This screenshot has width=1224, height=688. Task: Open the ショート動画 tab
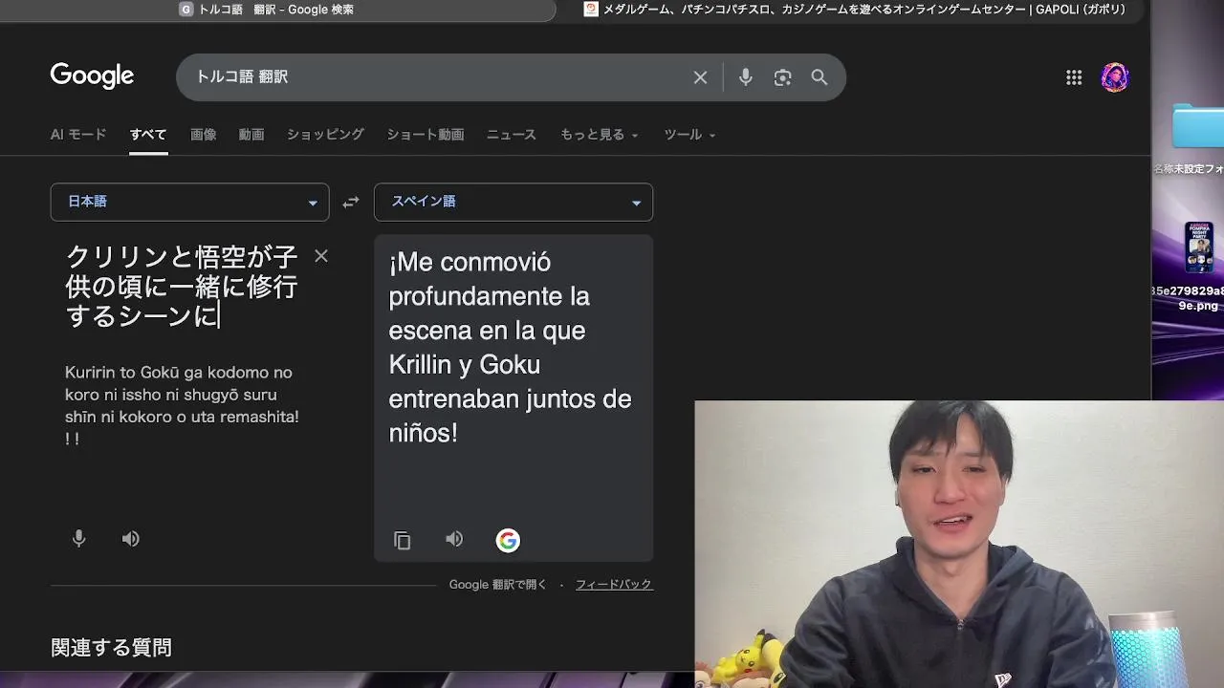pyautogui.click(x=426, y=135)
